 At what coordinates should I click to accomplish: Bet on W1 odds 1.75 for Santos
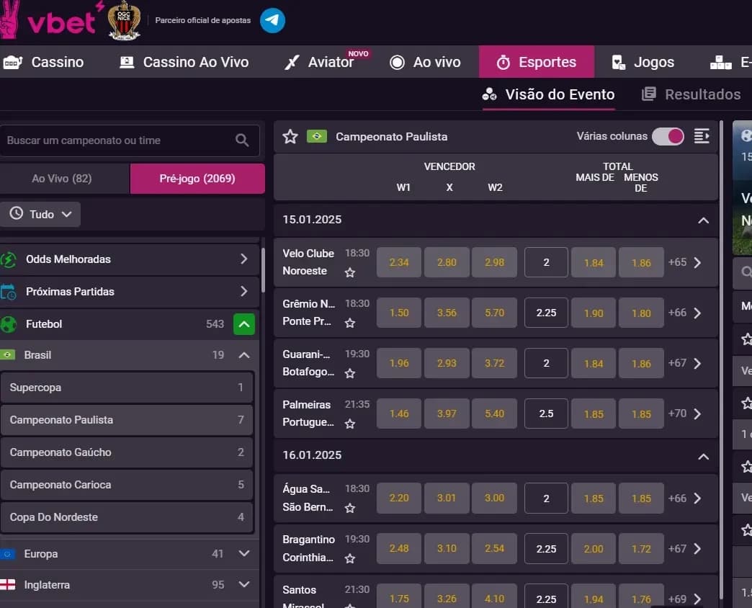click(399, 597)
